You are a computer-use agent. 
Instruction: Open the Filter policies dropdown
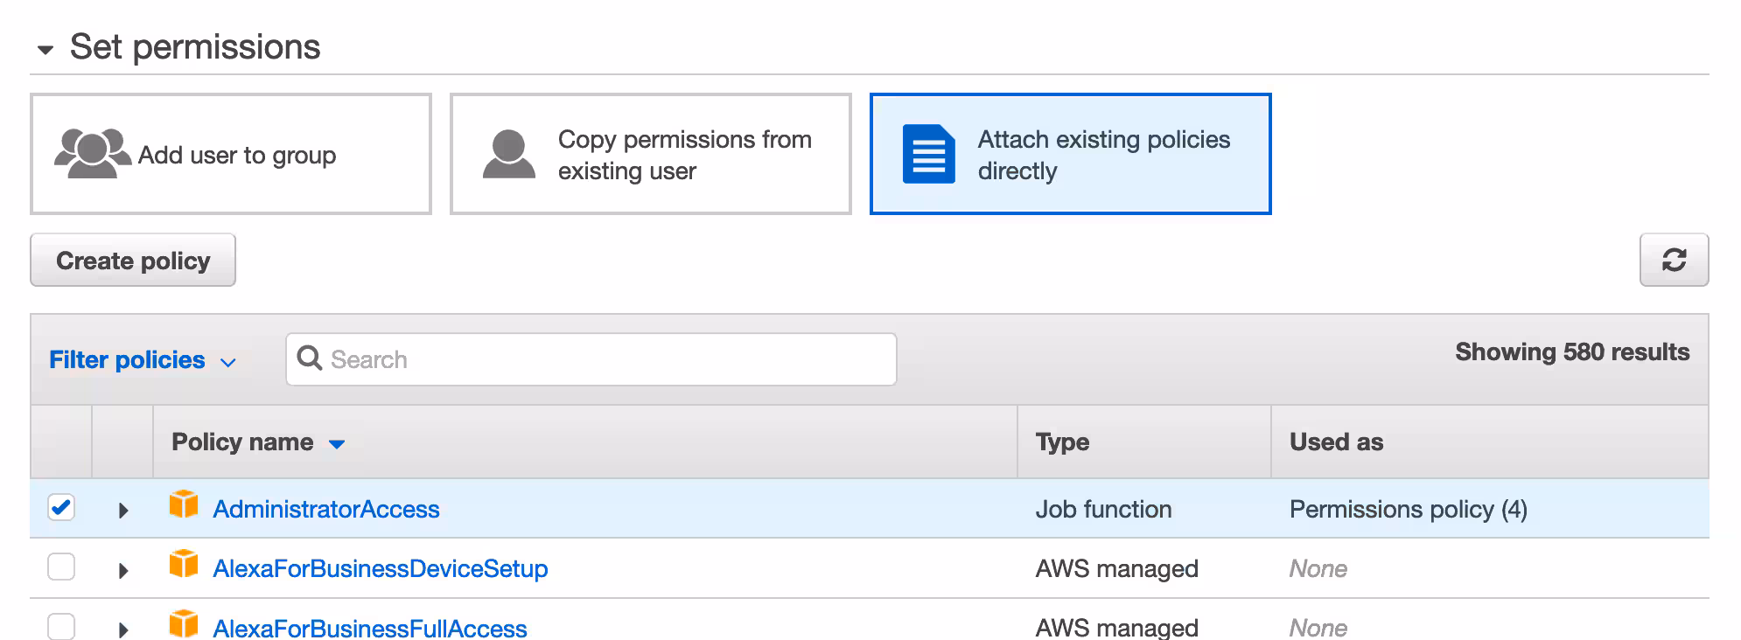point(143,360)
